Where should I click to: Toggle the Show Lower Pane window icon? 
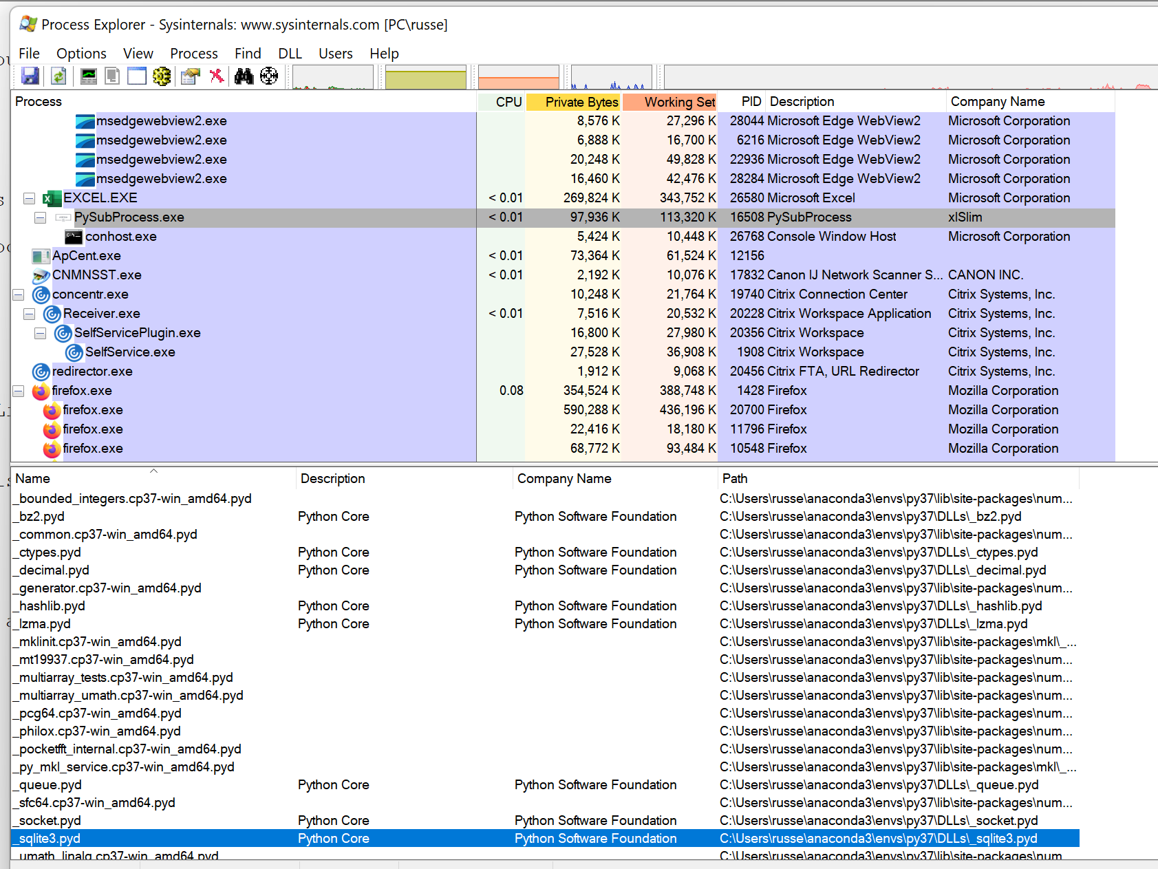coord(137,76)
